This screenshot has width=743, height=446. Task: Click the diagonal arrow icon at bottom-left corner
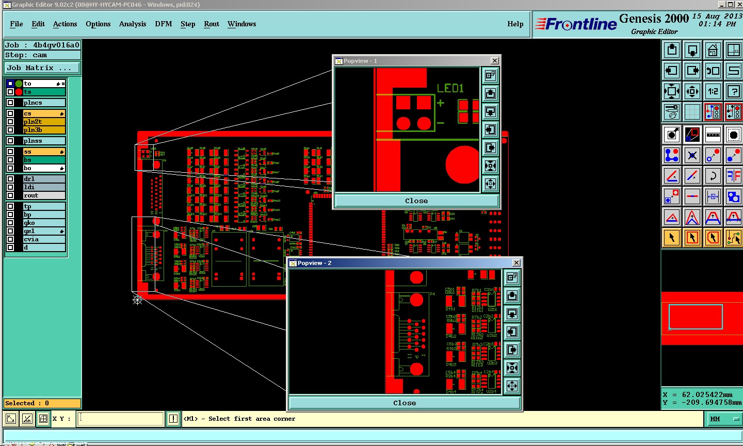tap(11, 419)
